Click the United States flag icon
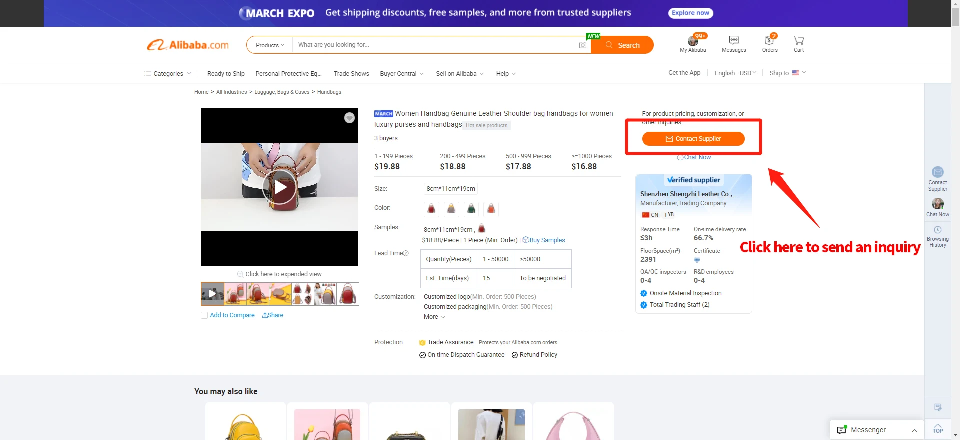 (x=795, y=73)
